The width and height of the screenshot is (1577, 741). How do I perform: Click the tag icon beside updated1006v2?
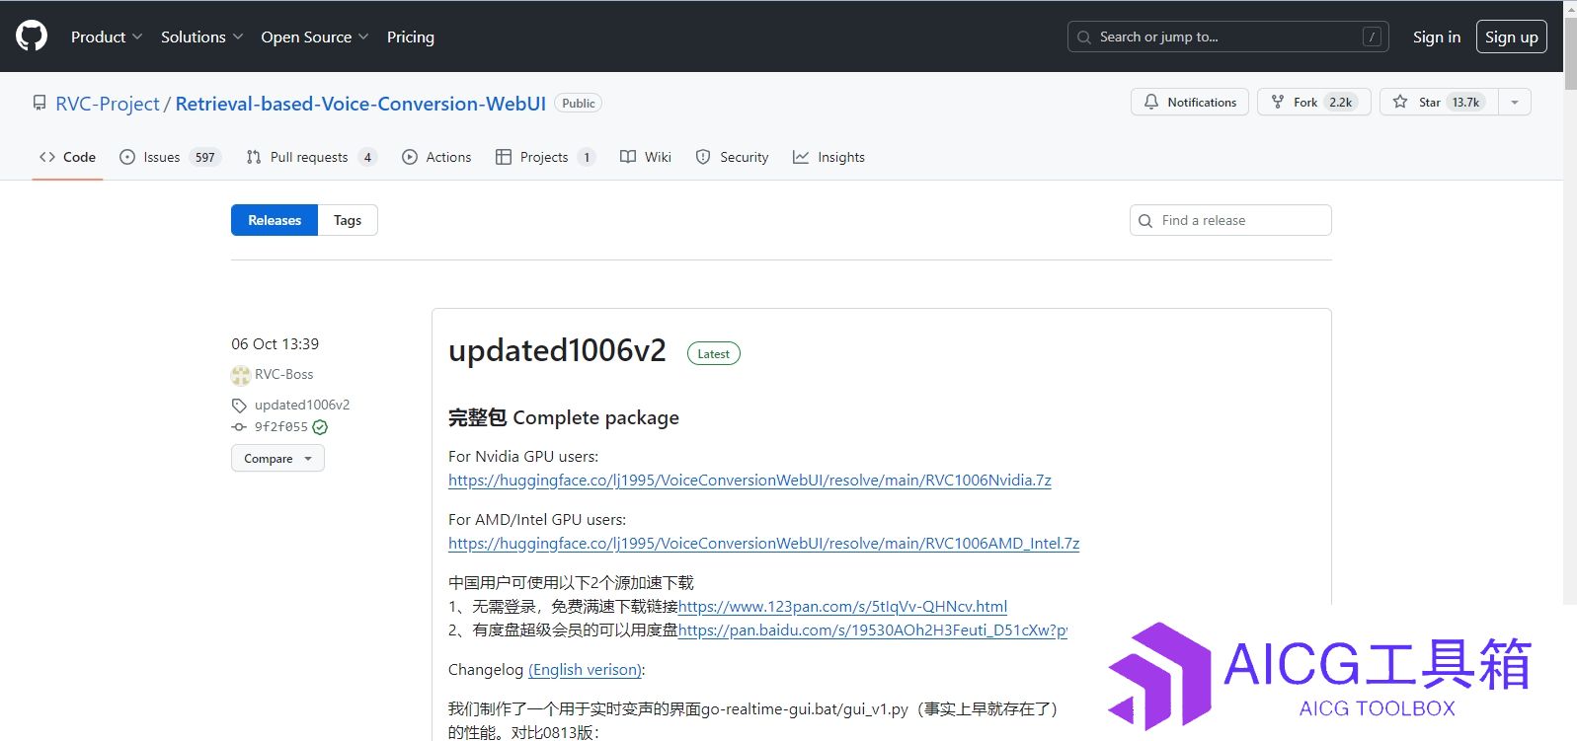(239, 406)
